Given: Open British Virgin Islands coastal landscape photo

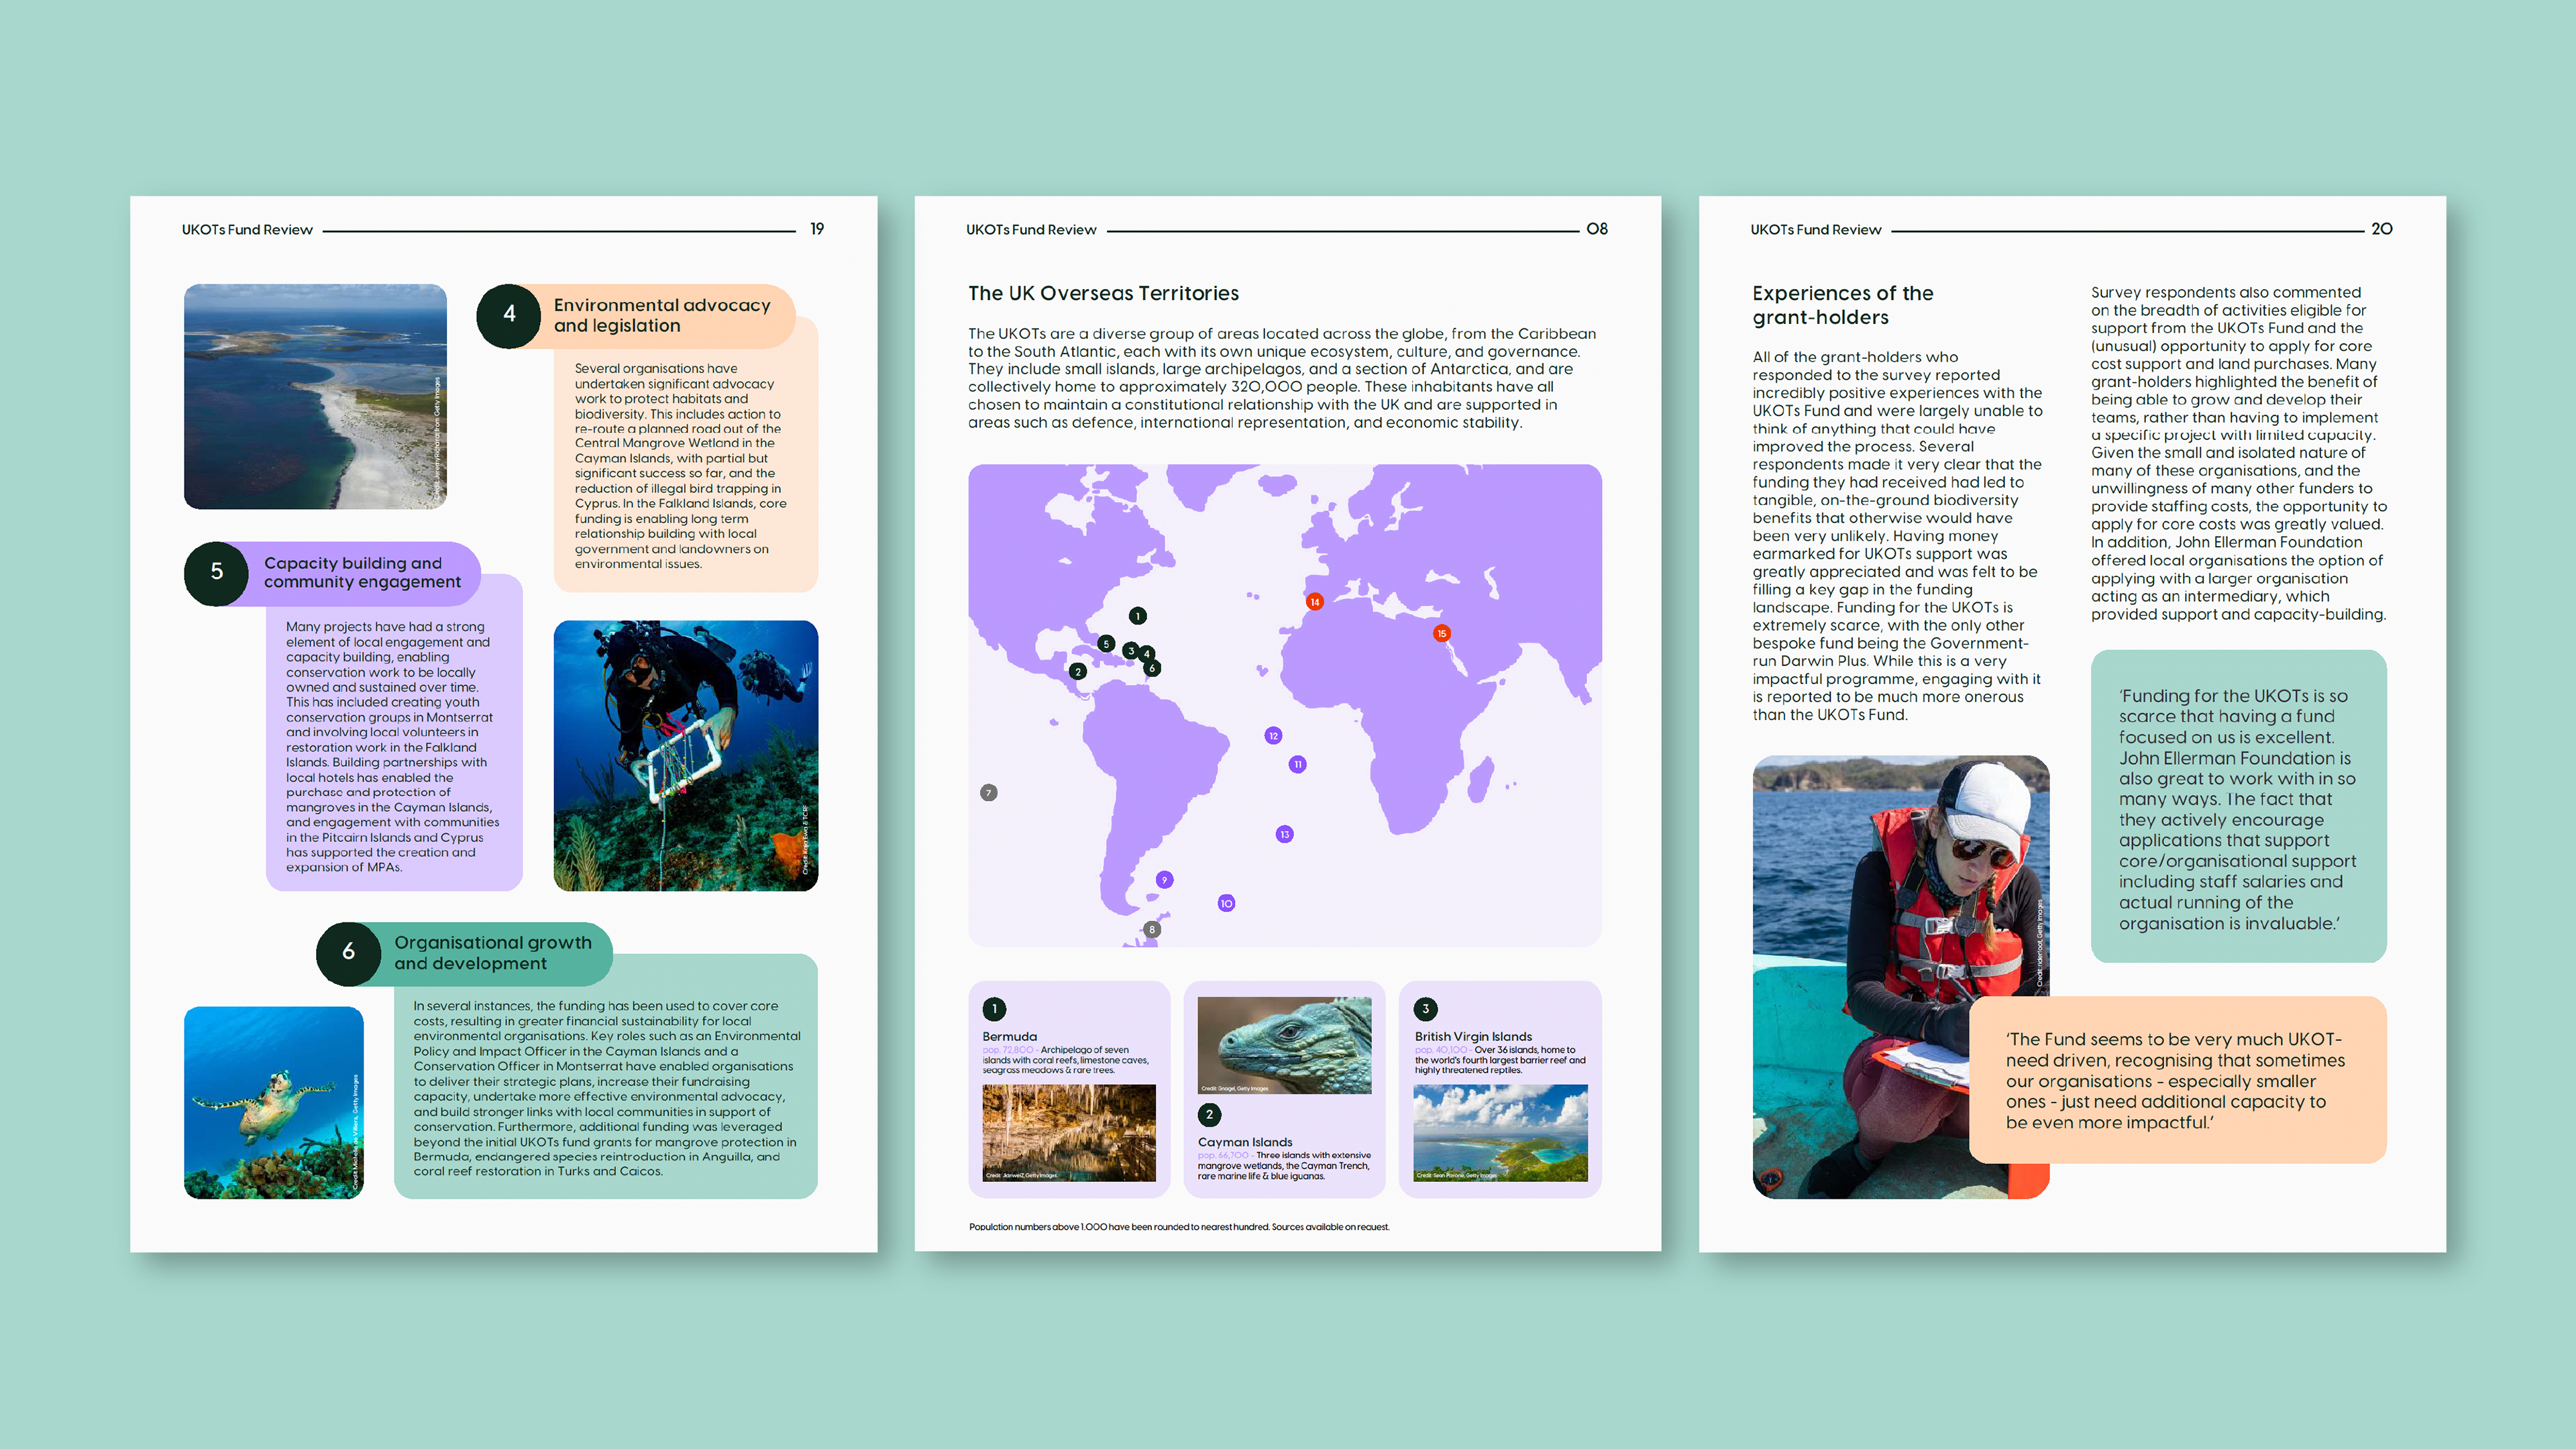Looking at the screenshot, I should pyautogui.click(x=1500, y=1133).
